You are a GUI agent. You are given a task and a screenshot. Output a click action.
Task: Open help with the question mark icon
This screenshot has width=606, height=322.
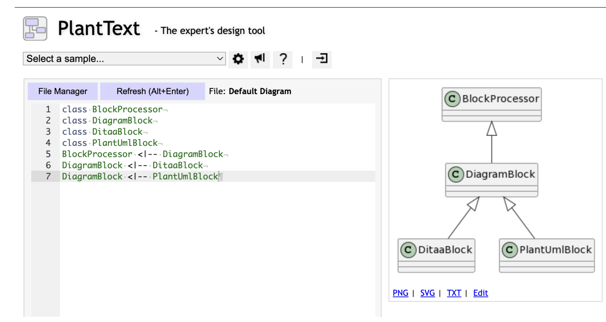point(283,59)
